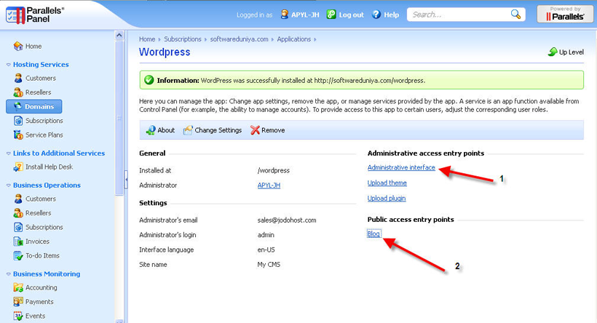Screen dimensions: 597x323
Task: Click the green Up Level icon
Action: coord(553,52)
